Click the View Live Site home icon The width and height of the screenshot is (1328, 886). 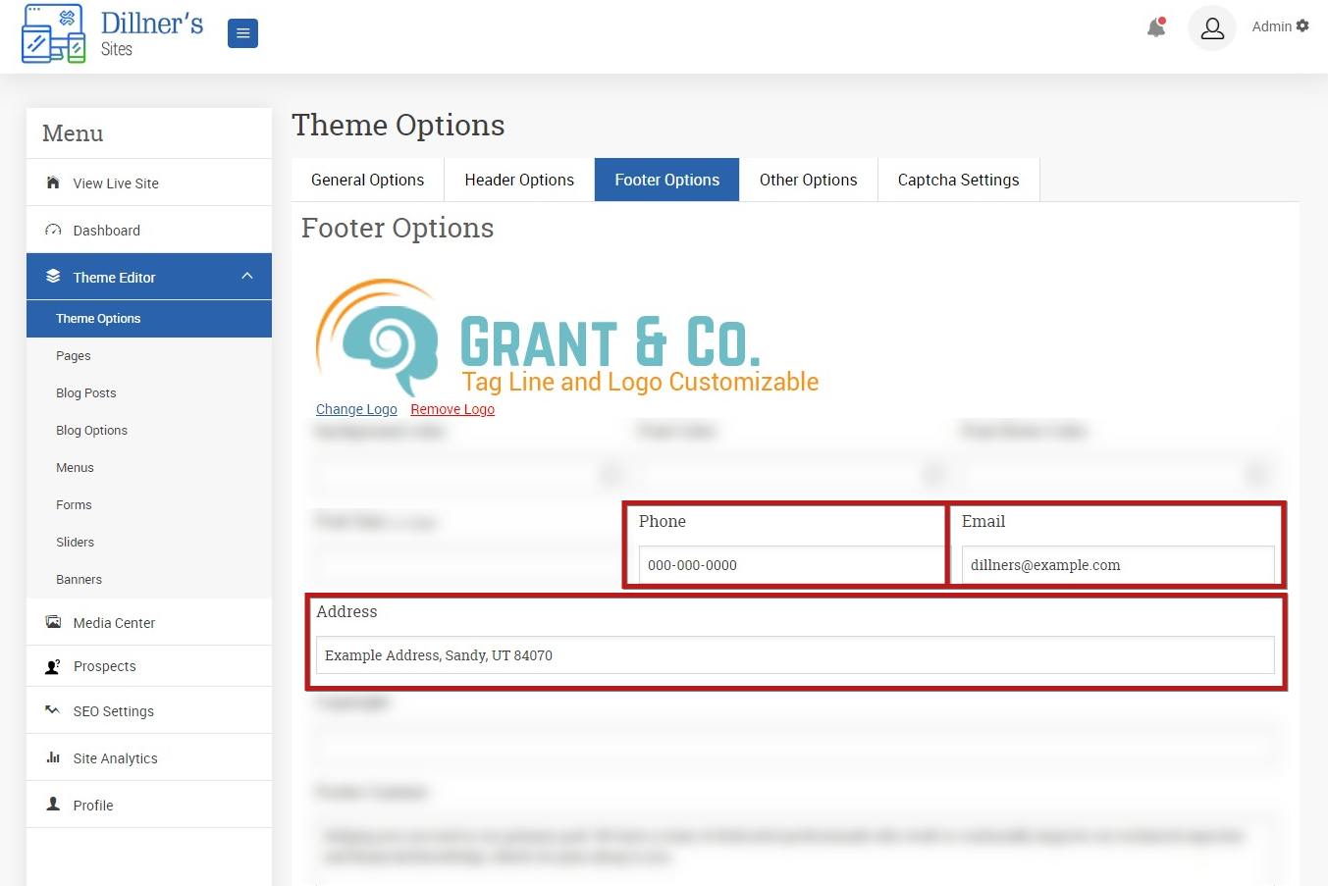pyautogui.click(x=53, y=182)
